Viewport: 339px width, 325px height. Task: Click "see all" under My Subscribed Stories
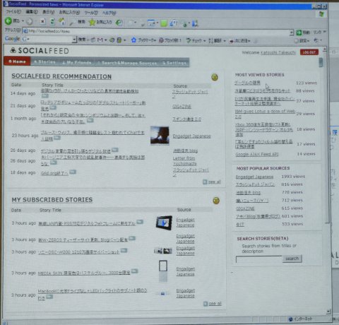213,304
